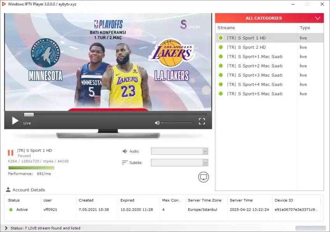
Task: Adjust the volume slider
Action: pyautogui.click(x=177, y=123)
